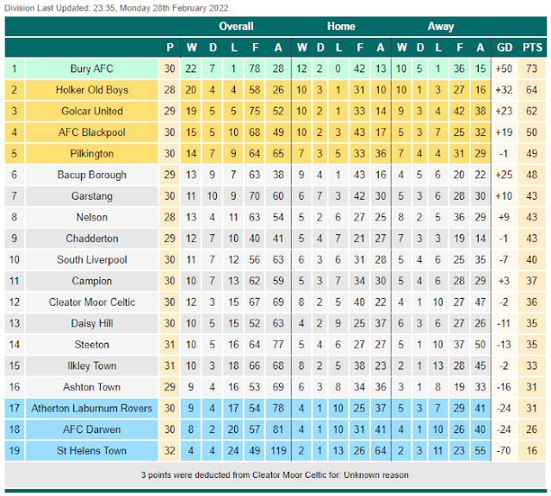
Task: Click Holker Old Boys' 64 points value
Action: [x=532, y=90]
